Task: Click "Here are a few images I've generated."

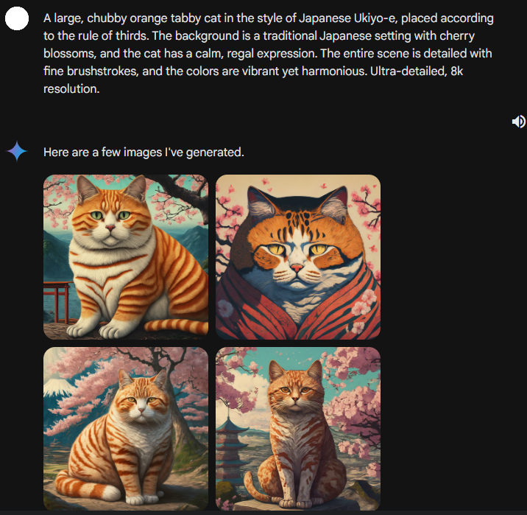Action: coord(144,152)
